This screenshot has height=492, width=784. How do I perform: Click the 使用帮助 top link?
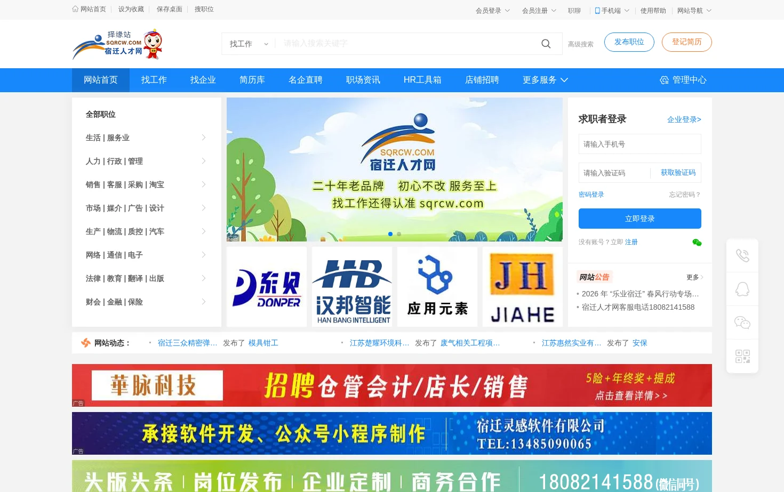[653, 11]
